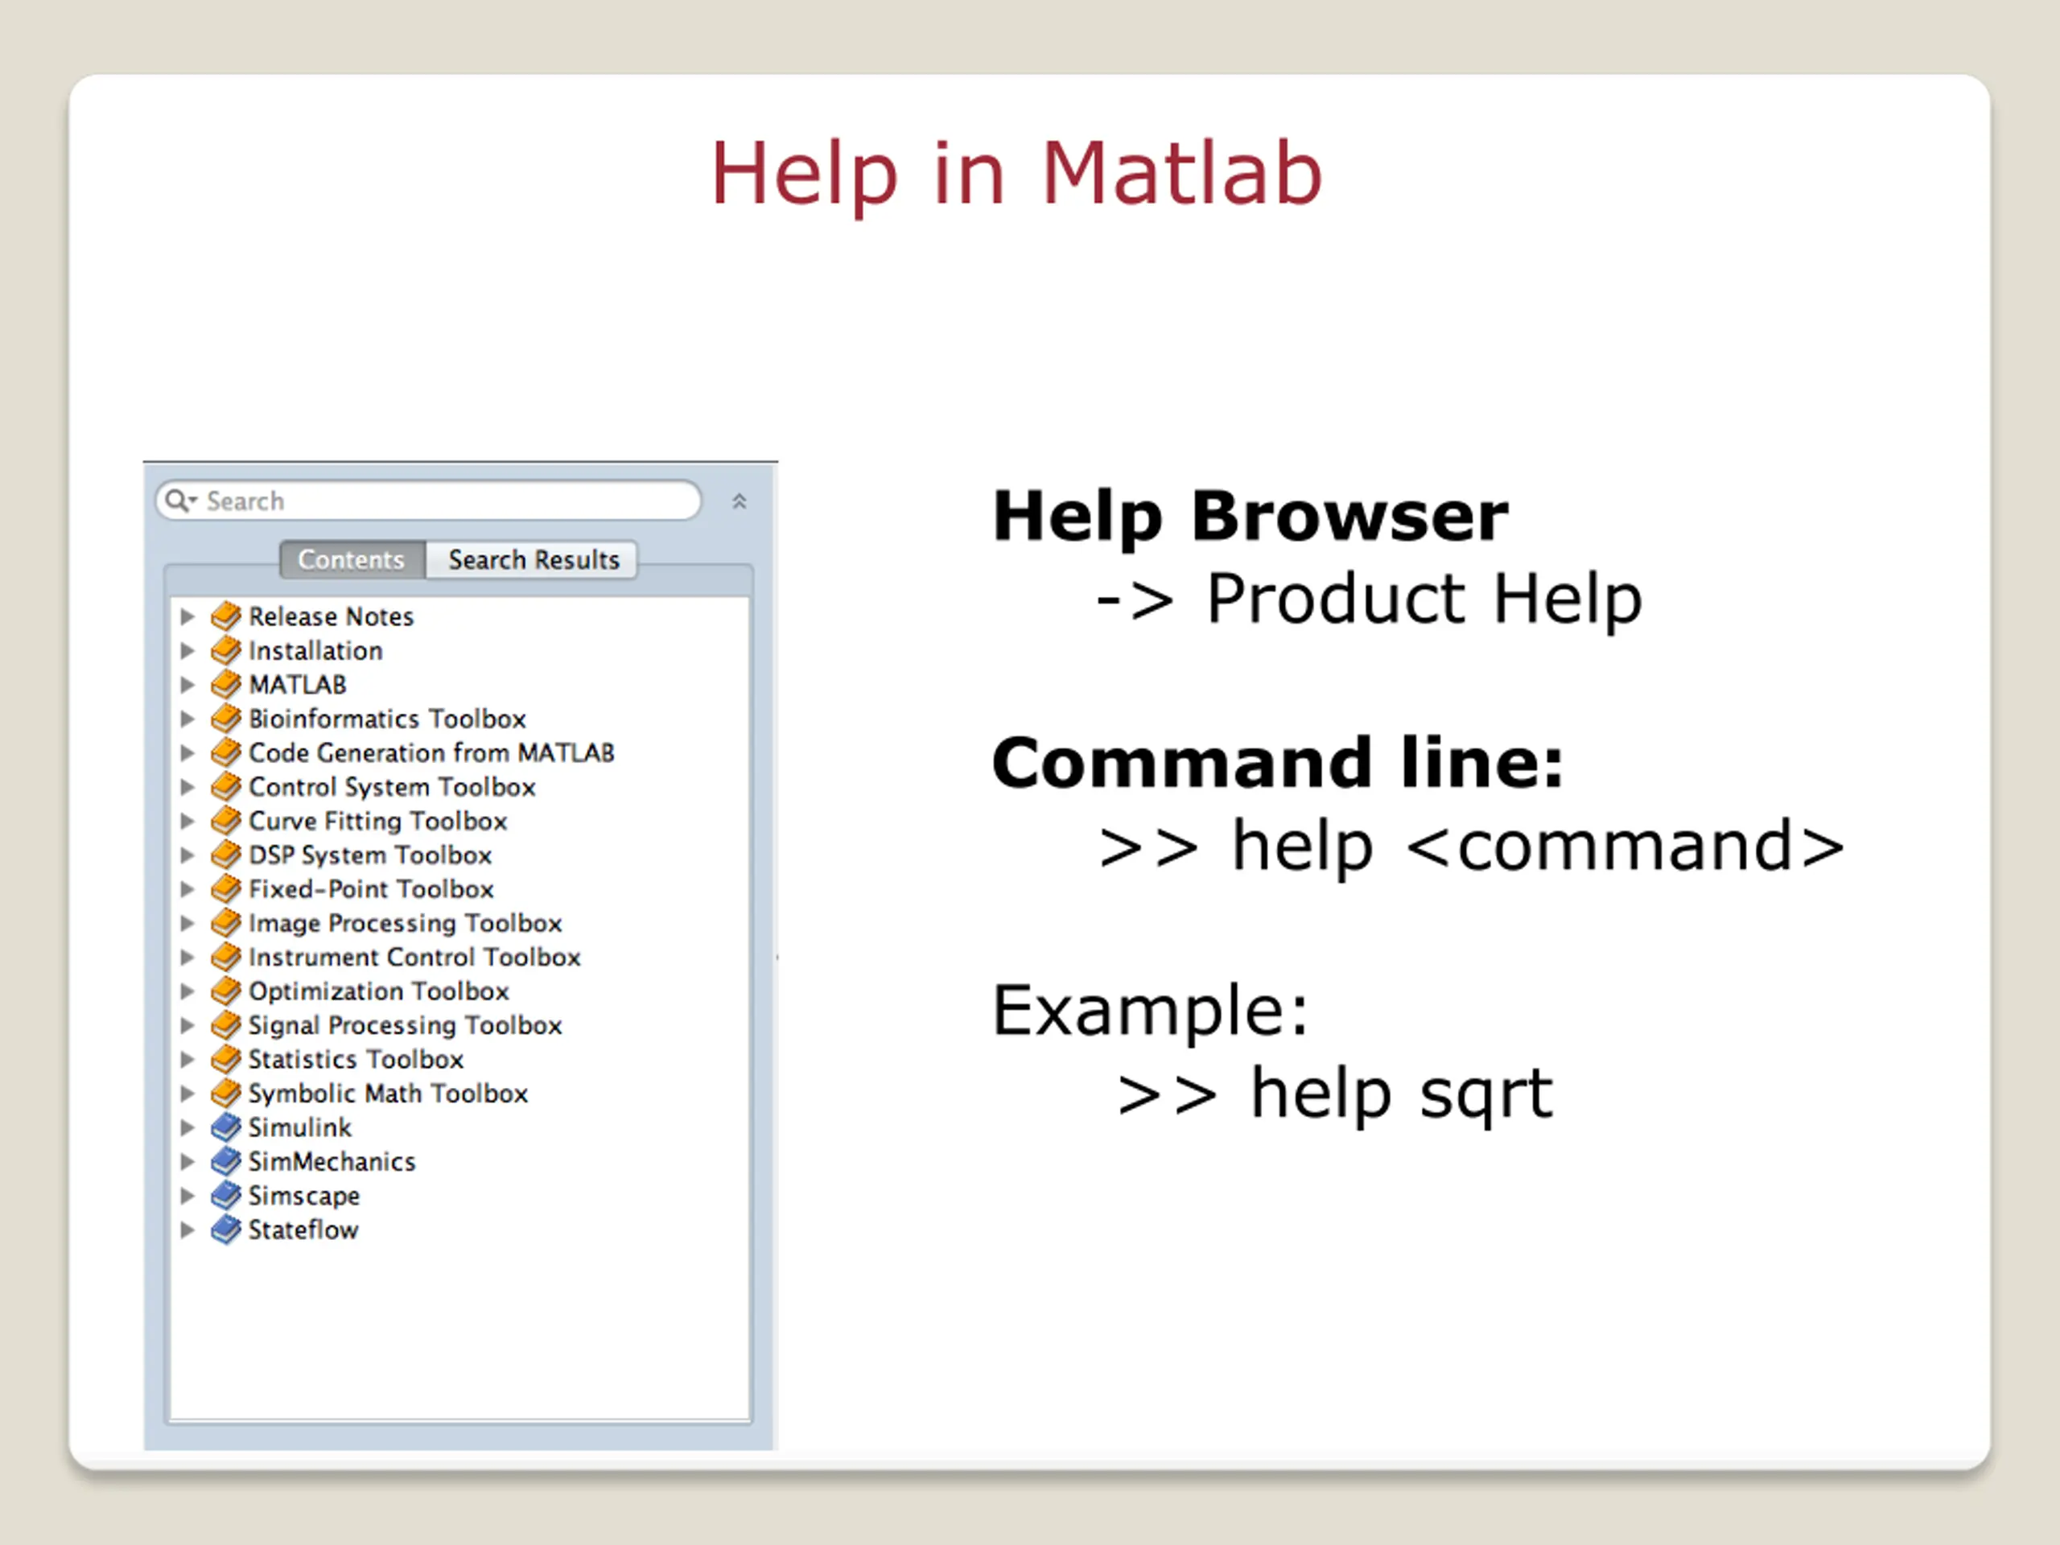Select "Bioinformatics Toolbox" in the contents
This screenshot has width=2060, height=1545.
(387, 719)
